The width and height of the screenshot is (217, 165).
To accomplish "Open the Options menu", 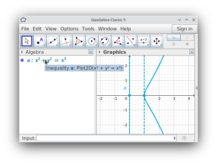I will pos(70,29).
